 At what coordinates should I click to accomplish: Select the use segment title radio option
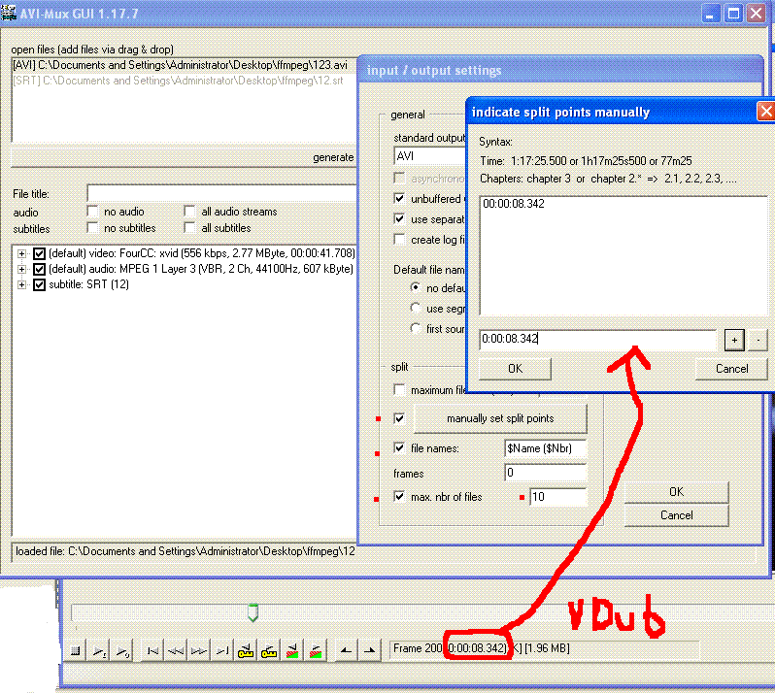click(416, 308)
